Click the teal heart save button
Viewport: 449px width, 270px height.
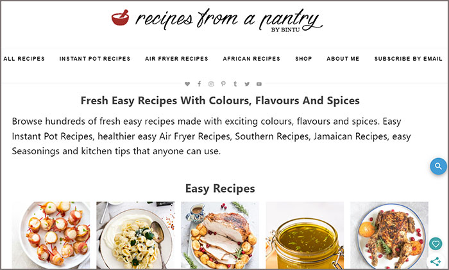coord(436,244)
